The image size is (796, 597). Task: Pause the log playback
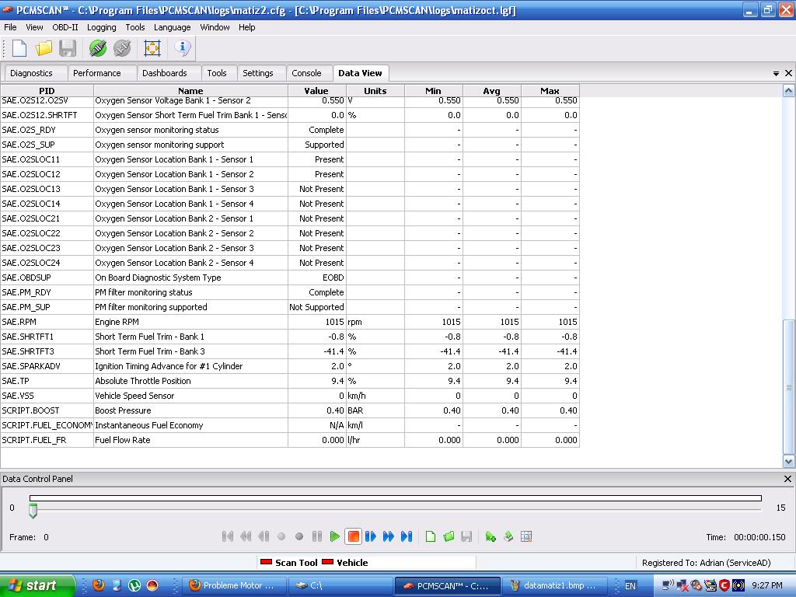point(317,536)
